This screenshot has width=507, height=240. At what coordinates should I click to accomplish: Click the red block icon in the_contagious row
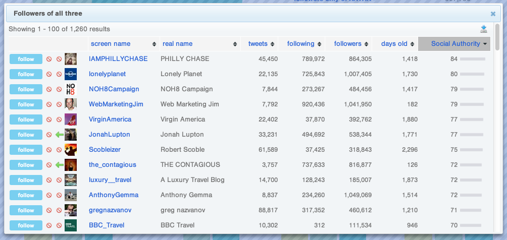pyautogui.click(x=49, y=165)
